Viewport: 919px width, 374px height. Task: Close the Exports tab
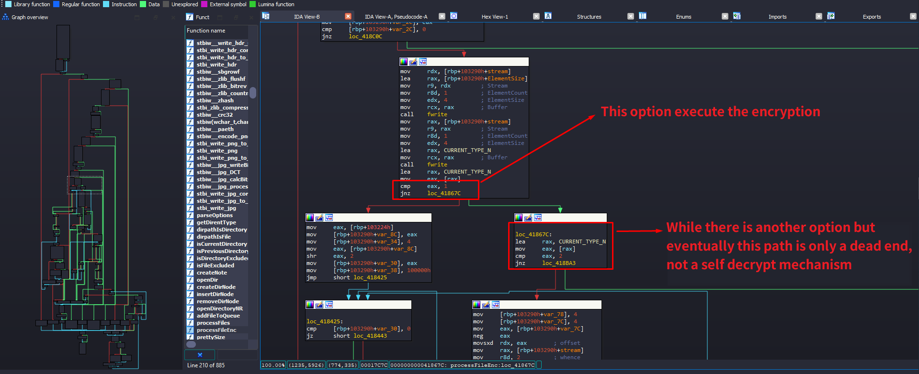(913, 16)
